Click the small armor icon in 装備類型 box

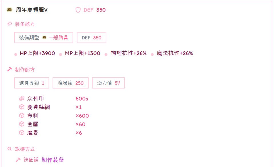tap(44, 38)
